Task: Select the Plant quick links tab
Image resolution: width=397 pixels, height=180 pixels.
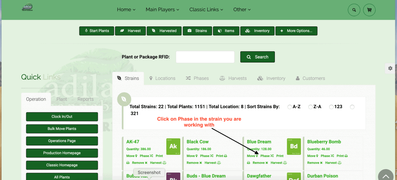Action: (x=62, y=99)
